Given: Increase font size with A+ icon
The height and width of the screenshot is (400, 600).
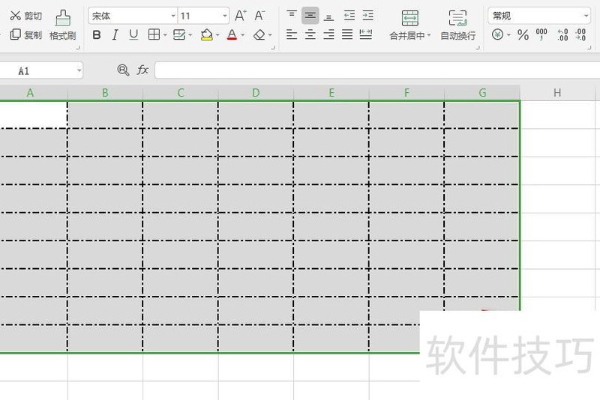Looking at the screenshot, I should click(x=241, y=16).
